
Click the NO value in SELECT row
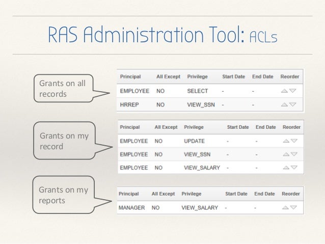pyautogui.click(x=160, y=91)
